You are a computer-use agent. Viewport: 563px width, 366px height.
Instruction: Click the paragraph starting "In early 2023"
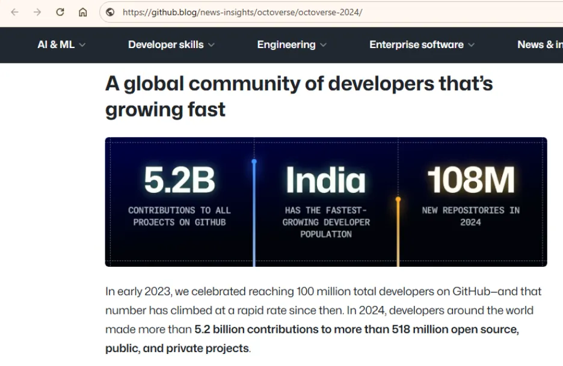[x=324, y=320]
